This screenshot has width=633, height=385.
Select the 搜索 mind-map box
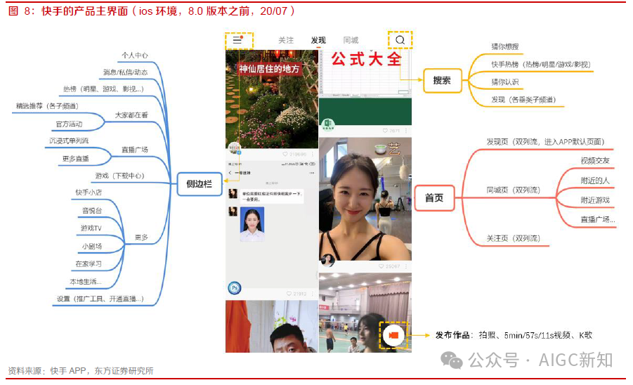coord(442,80)
